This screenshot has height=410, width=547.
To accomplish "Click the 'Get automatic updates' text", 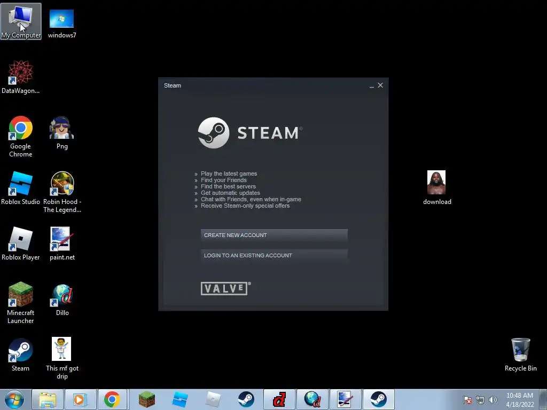I will 230,193.
